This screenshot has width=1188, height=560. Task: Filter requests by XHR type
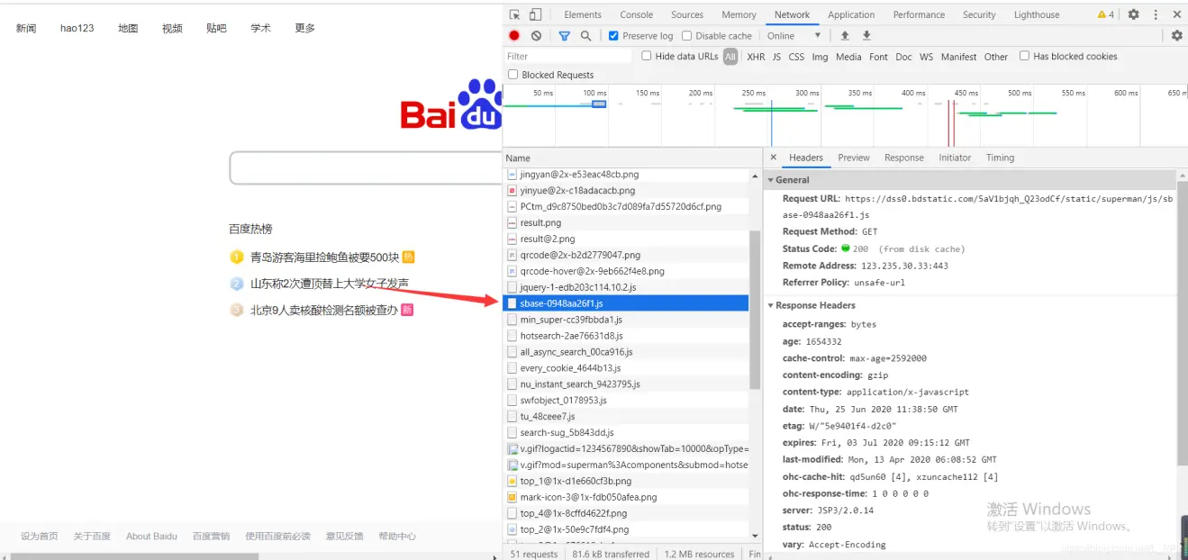(756, 57)
